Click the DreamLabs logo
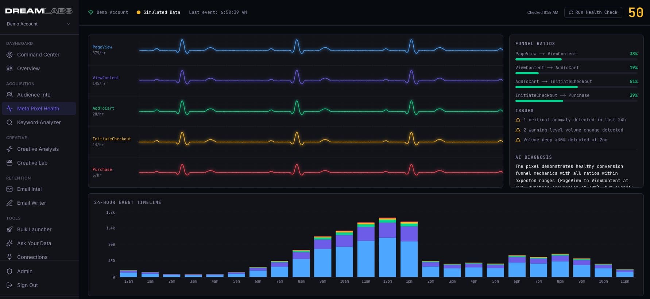 (39, 11)
